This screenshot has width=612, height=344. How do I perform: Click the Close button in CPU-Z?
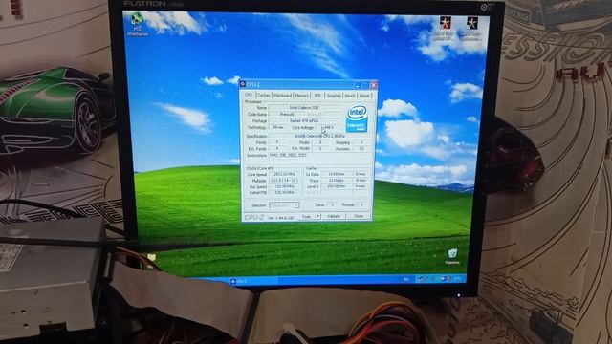click(359, 216)
